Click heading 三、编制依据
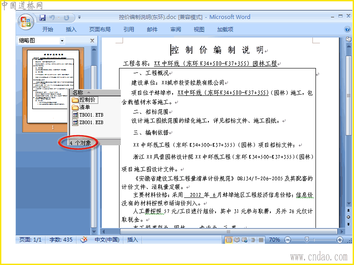354x265 pixels. [x=151, y=132]
